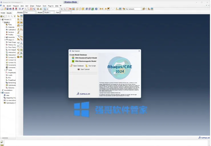Click the Models database icon in tree
The height and width of the screenshot is (146, 211).
pyautogui.click(x=3, y=19)
